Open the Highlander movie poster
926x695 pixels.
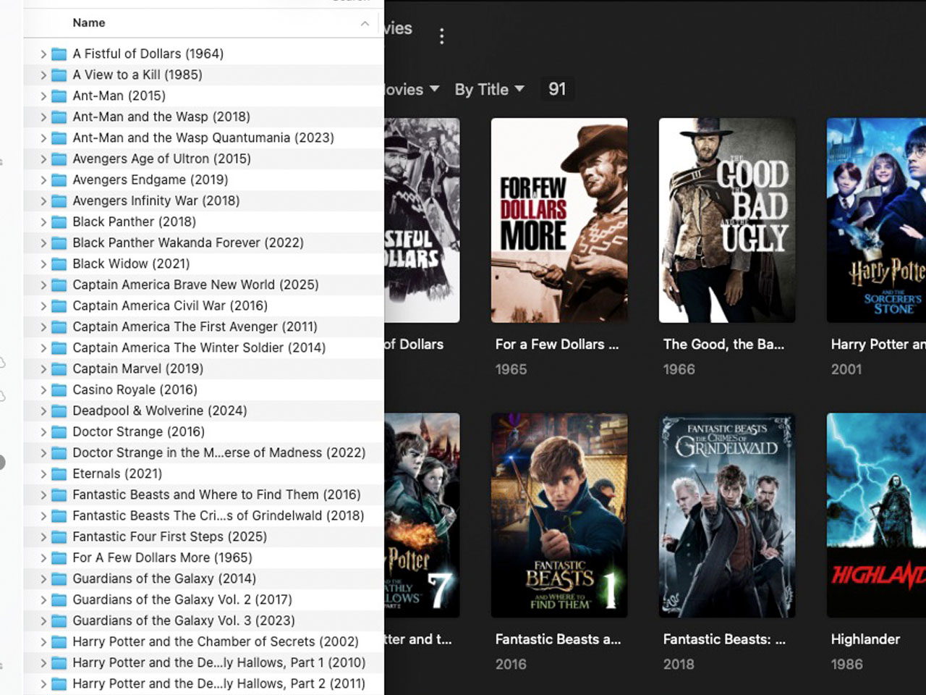click(876, 515)
